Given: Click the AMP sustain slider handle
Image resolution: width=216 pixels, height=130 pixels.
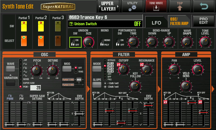Looking at the screenshot, I should pos(192,102).
